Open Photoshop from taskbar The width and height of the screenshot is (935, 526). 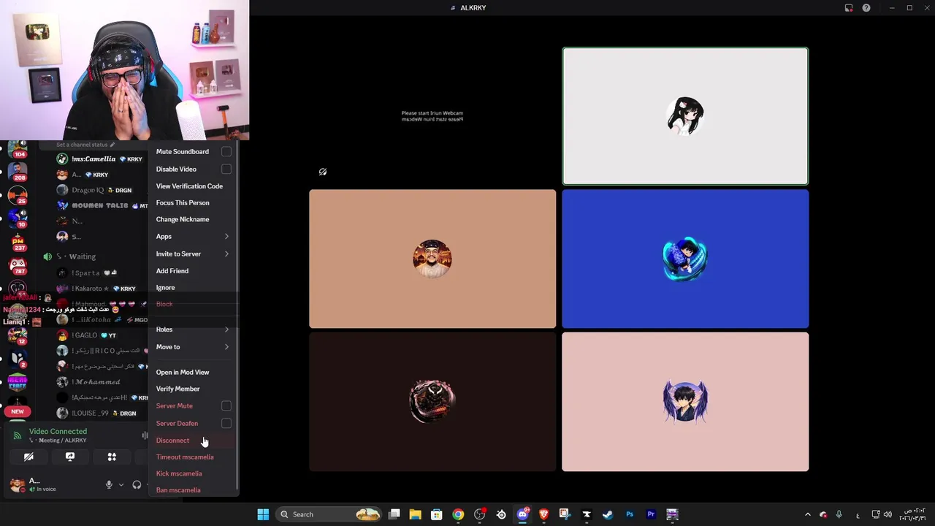point(630,514)
